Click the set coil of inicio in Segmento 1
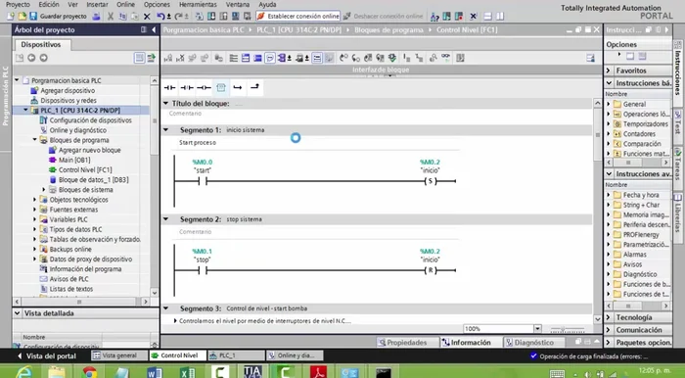Viewport: 685px width, 378px height. pos(431,181)
